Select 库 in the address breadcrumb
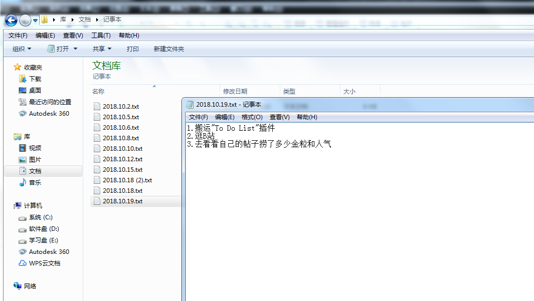The image size is (534, 301). 63,20
